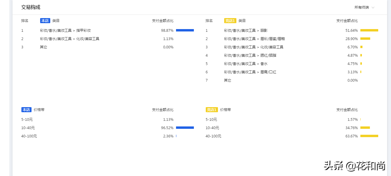Click the blue bar beside 98.87%
The image size is (391, 176).
tap(185, 30)
